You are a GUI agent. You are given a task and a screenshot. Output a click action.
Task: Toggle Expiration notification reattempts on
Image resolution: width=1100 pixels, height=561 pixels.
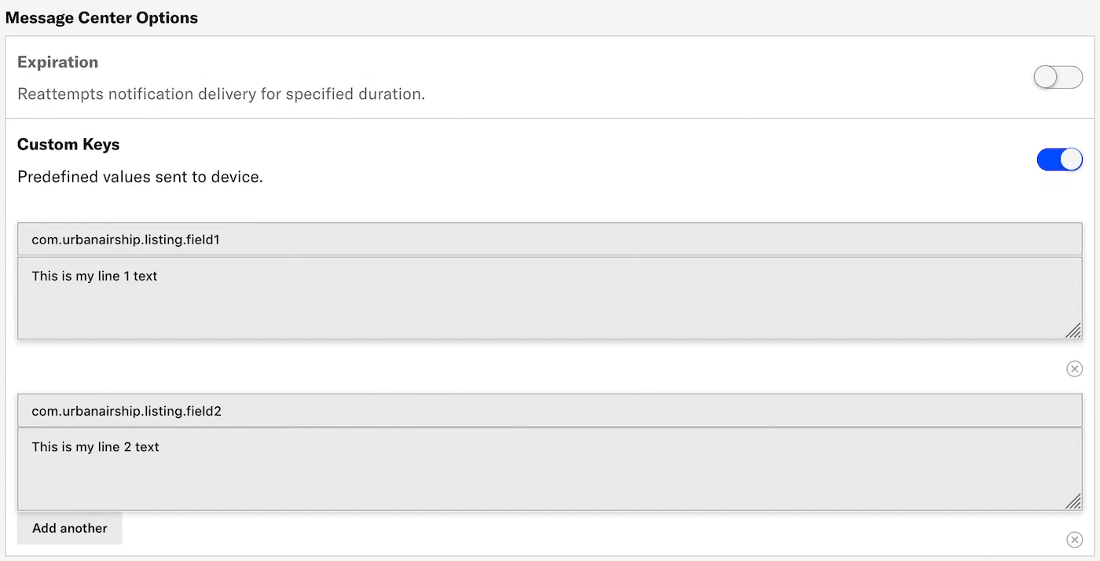pyautogui.click(x=1058, y=77)
